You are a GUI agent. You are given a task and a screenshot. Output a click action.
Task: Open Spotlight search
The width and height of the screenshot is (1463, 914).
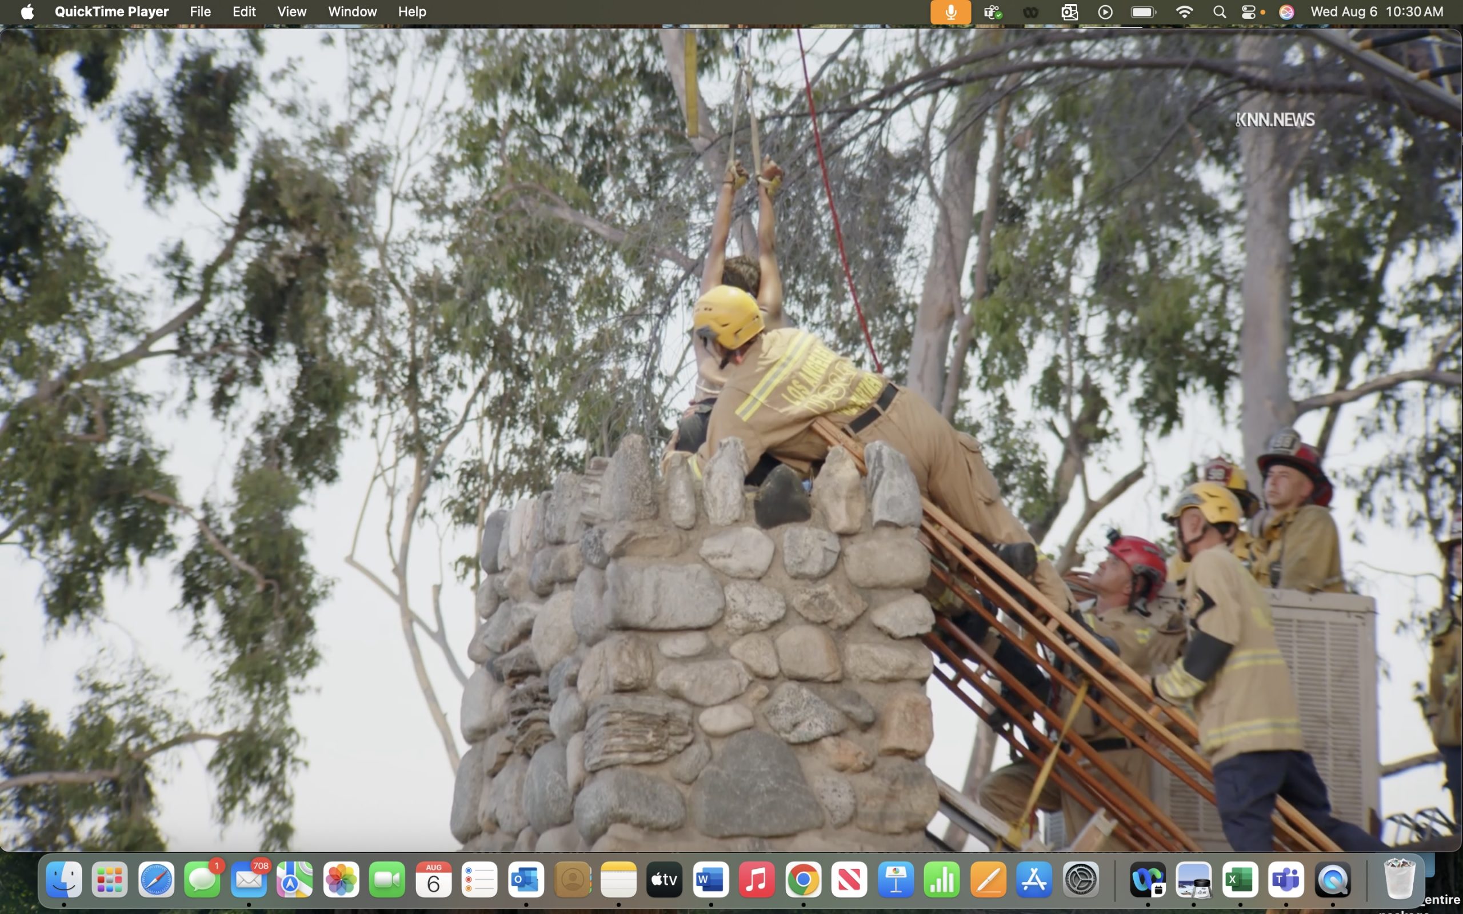(x=1220, y=11)
